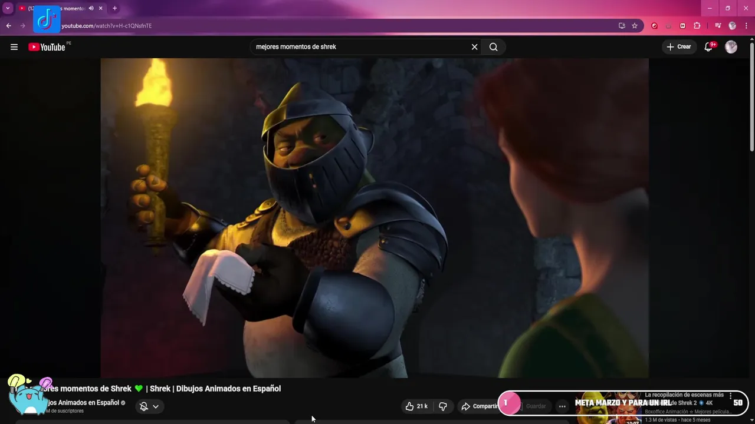755x424 pixels.
Task: Go to YouTube home via logo
Action: [x=47, y=47]
